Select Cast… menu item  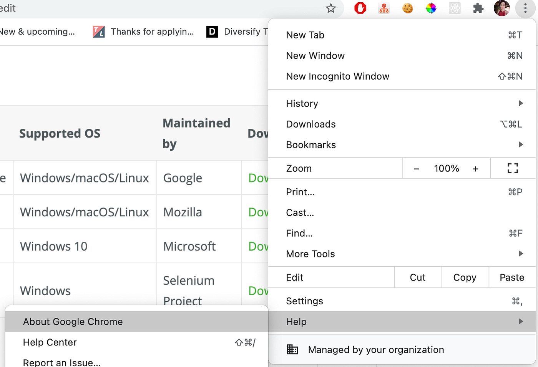click(x=402, y=213)
